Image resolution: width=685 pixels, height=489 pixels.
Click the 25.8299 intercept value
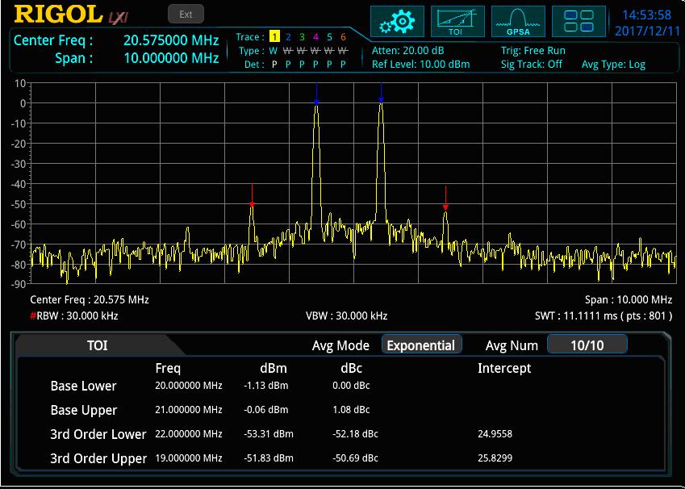tap(495, 458)
